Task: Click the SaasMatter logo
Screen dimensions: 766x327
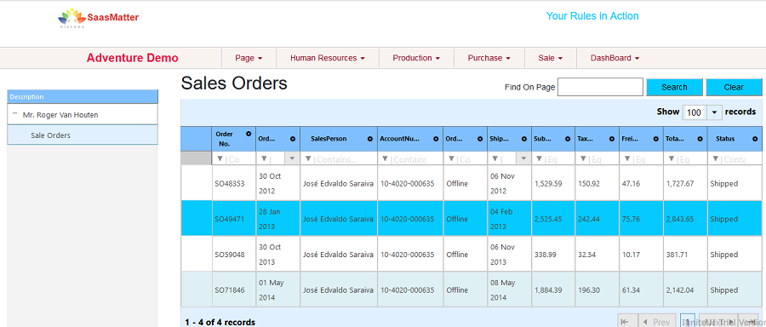Action: click(x=98, y=18)
